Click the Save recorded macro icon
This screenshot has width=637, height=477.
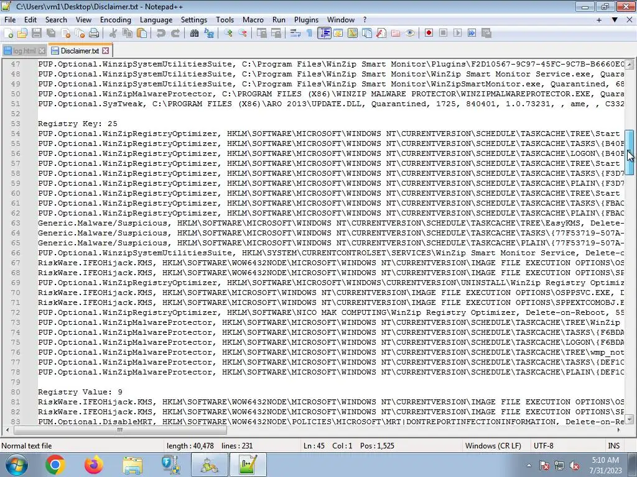pos(486,34)
